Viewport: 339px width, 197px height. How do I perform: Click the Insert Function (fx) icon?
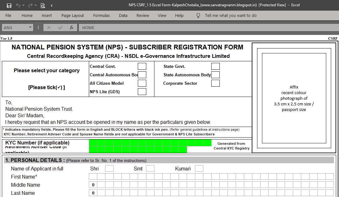(71, 28)
